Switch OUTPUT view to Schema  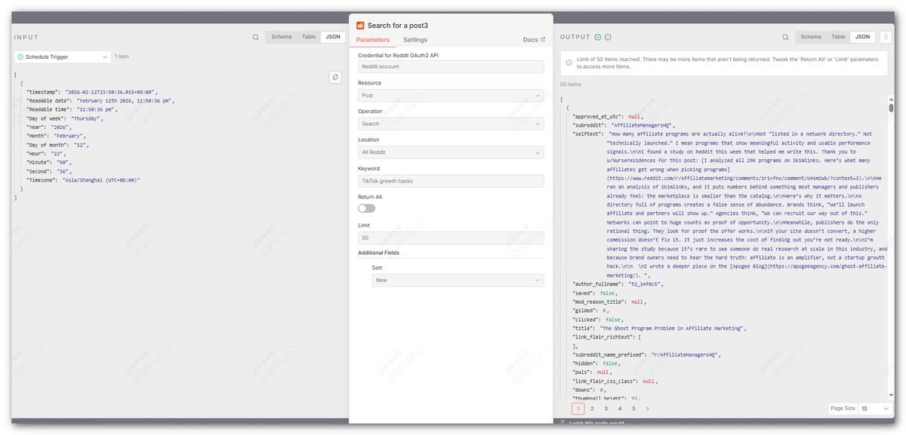pyautogui.click(x=811, y=36)
